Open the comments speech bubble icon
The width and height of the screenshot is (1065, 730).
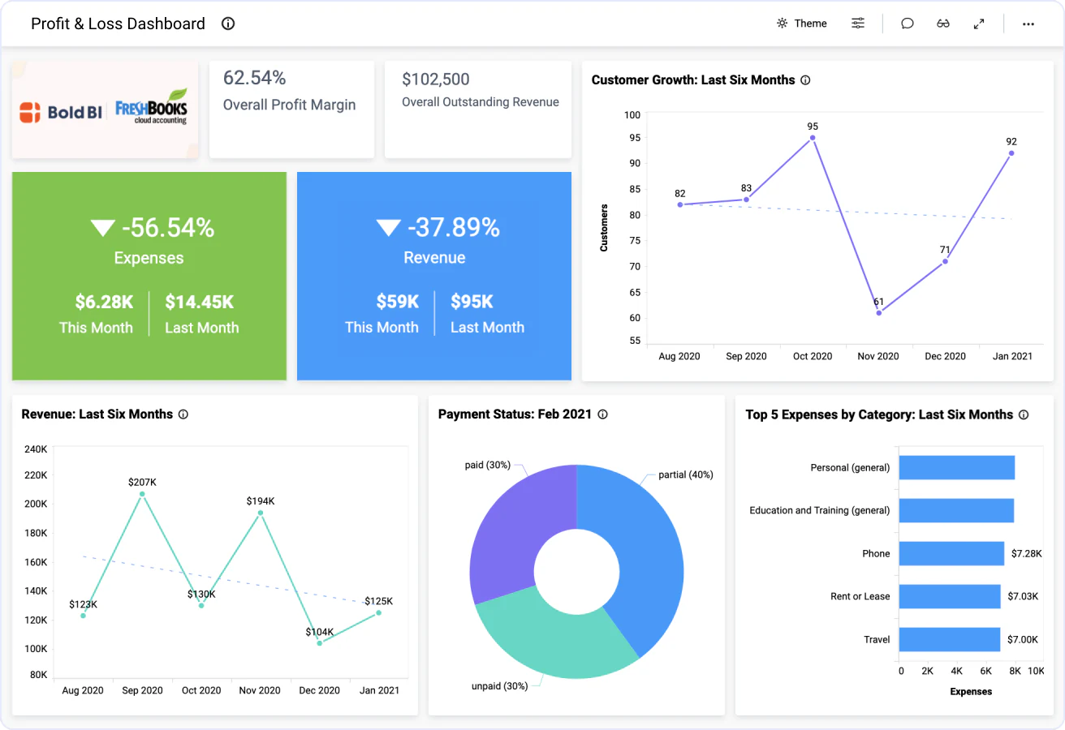pyautogui.click(x=908, y=24)
